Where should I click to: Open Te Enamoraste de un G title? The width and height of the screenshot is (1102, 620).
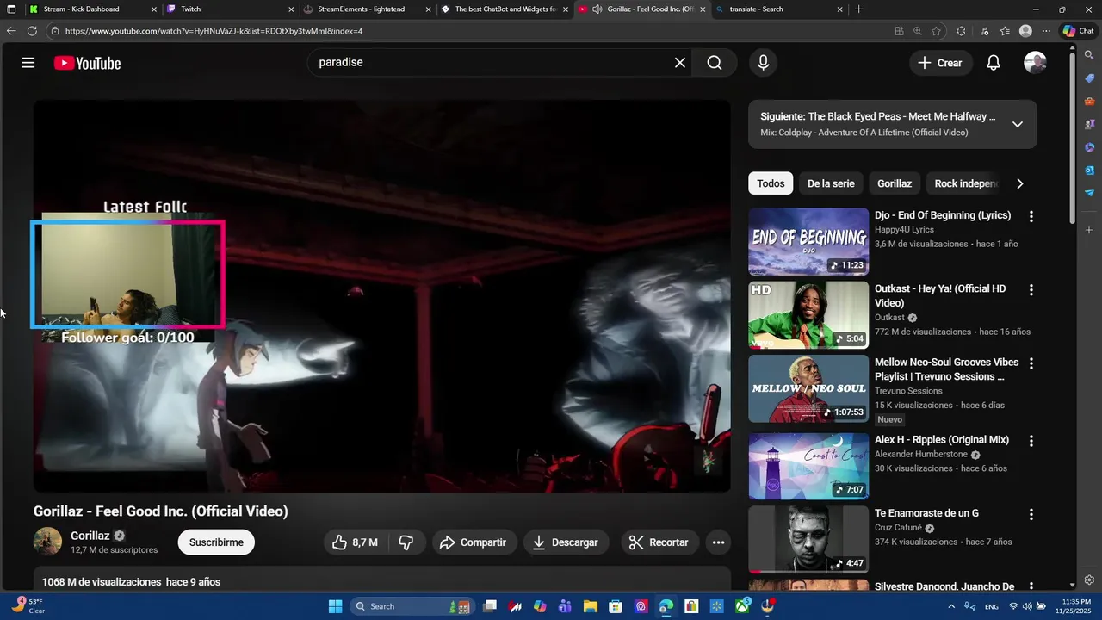[926, 513]
